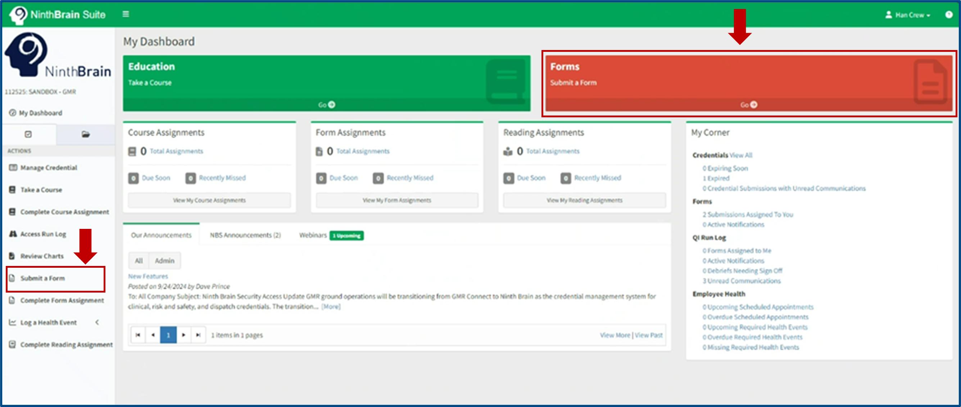Open the New Features announcement
The image size is (961, 407).
pyautogui.click(x=148, y=276)
